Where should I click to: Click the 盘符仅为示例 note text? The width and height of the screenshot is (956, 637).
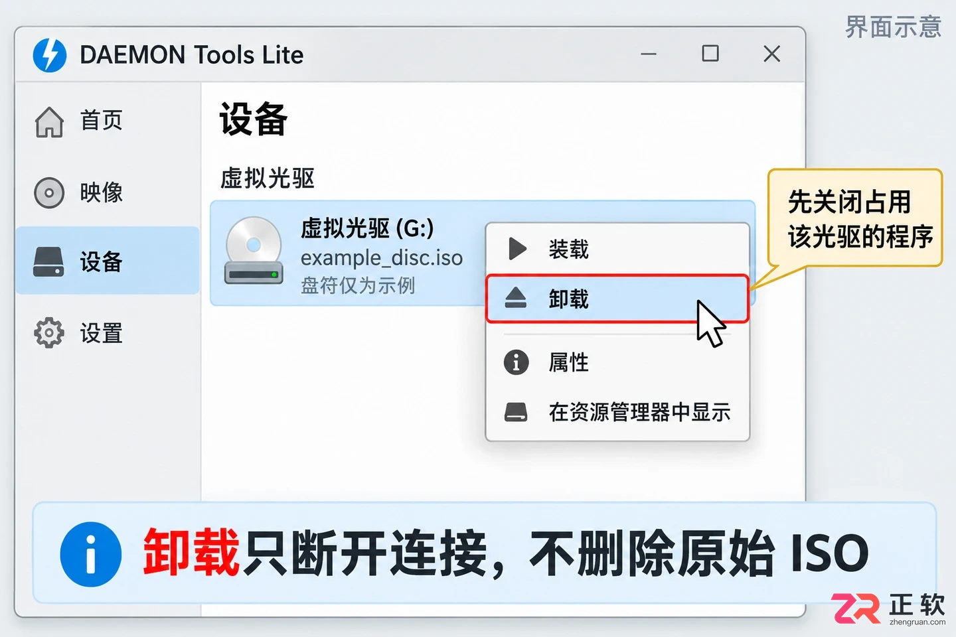coord(358,285)
